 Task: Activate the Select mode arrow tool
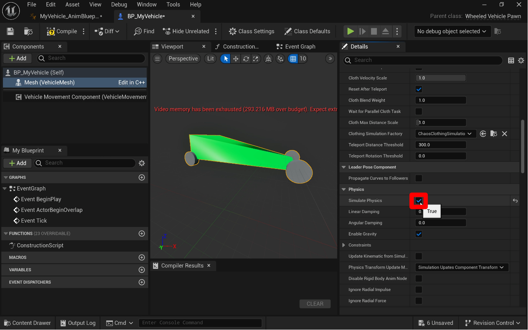pyautogui.click(x=225, y=58)
